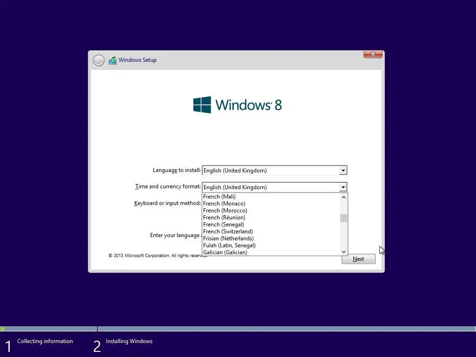The width and height of the screenshot is (476, 357).
Task: Choose French (Morocco) option
Action: [x=271, y=211]
